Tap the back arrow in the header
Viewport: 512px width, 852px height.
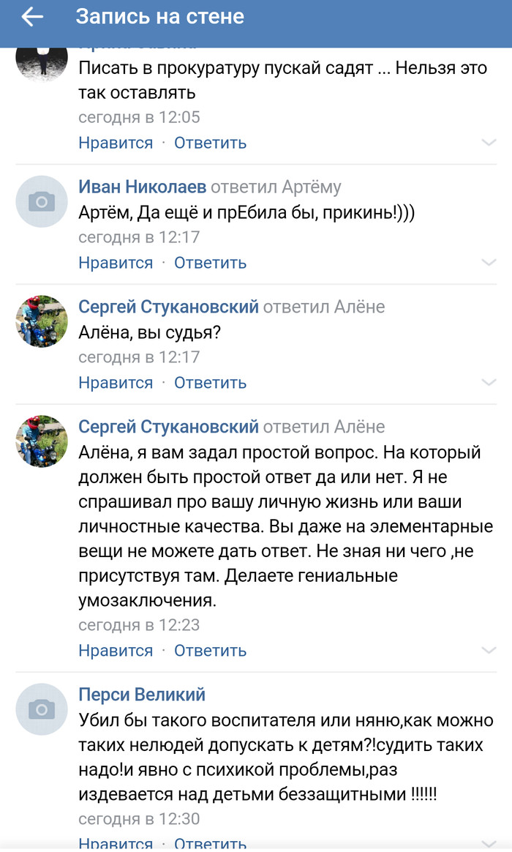(32, 18)
